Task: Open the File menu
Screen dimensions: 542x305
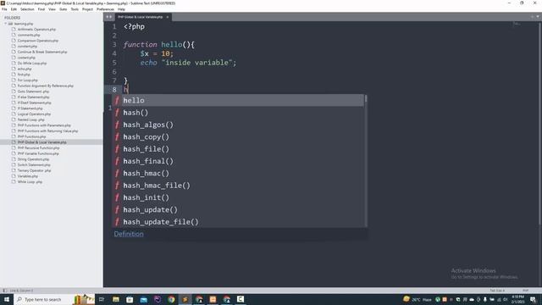Action: coord(4,9)
